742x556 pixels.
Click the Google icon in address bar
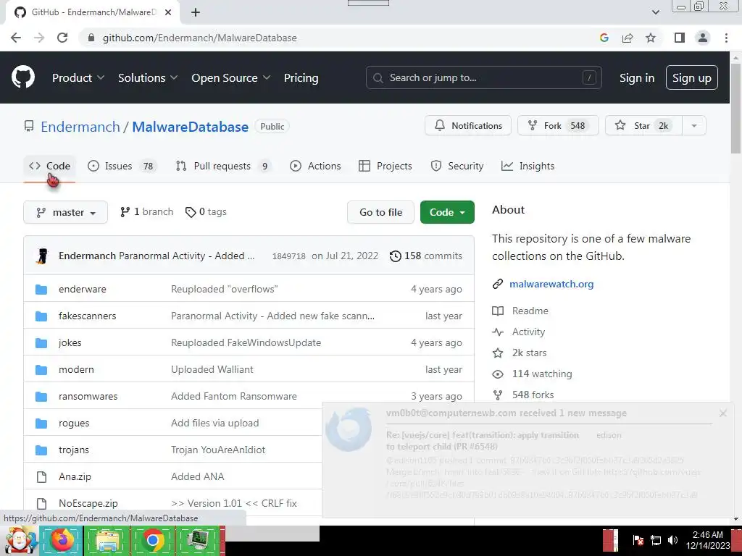tap(604, 38)
